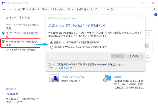Select セキュリティとメンテナンス breadcrumb

coord(86,9)
